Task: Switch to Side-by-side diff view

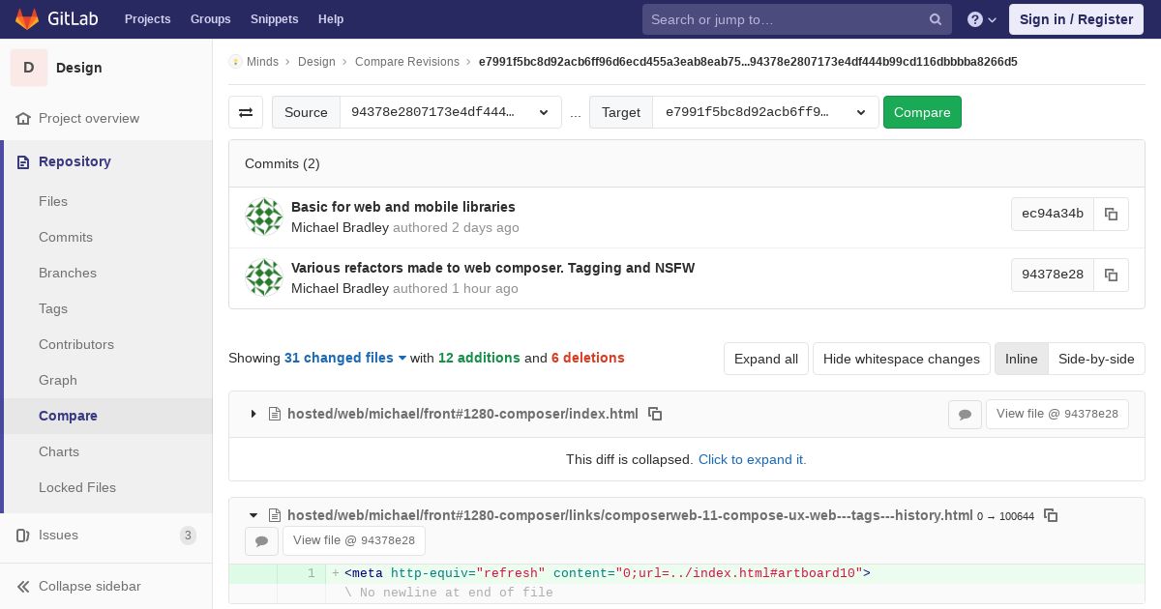Action: (x=1095, y=359)
